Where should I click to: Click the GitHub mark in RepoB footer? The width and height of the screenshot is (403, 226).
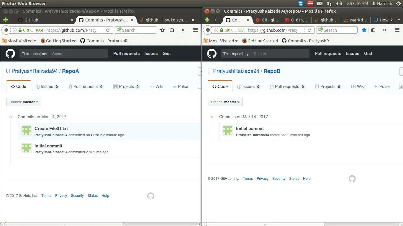[x=352, y=179]
